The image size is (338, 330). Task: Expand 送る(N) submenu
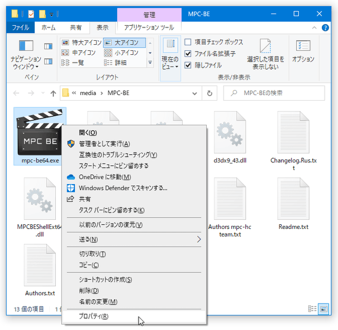coord(134,239)
